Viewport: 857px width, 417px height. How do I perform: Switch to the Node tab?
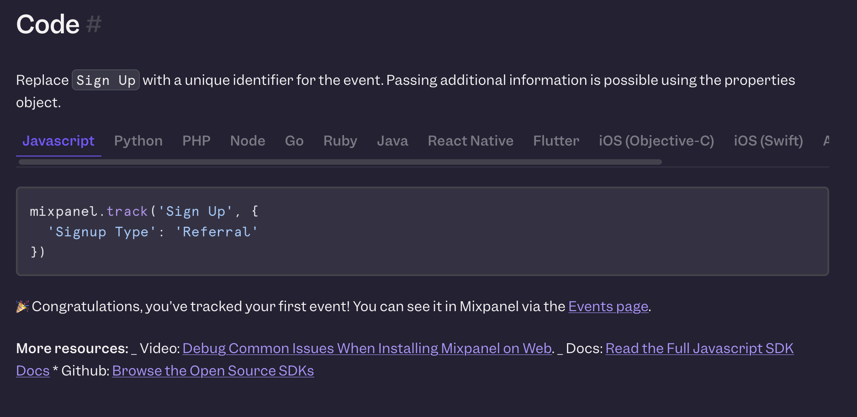tap(248, 141)
